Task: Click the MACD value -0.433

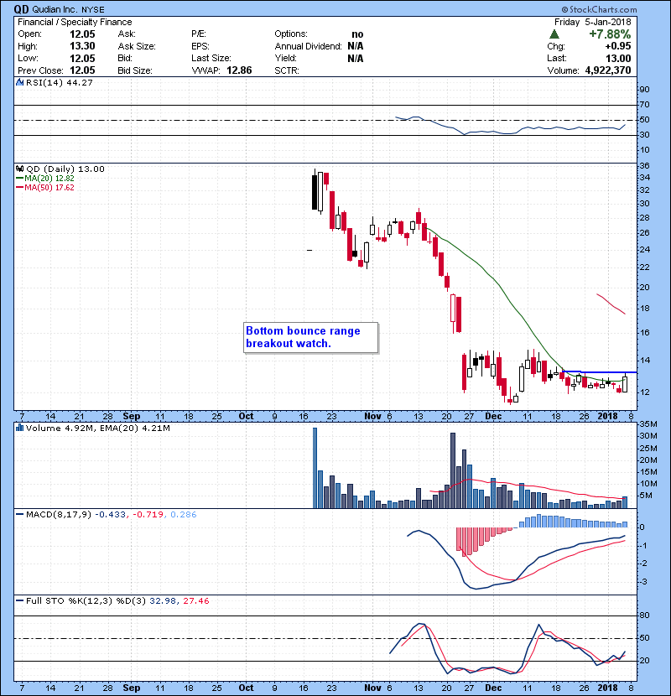Action: [x=110, y=514]
